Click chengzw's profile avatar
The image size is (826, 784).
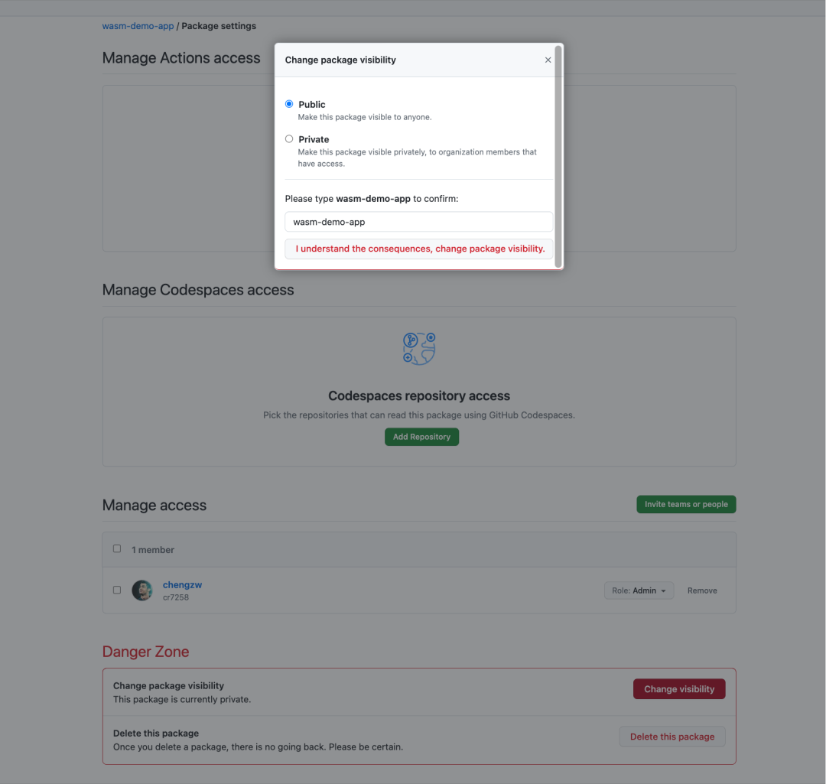pyautogui.click(x=142, y=590)
